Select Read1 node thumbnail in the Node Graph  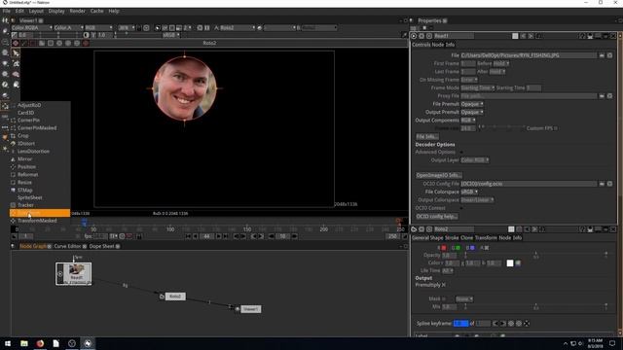(74, 273)
